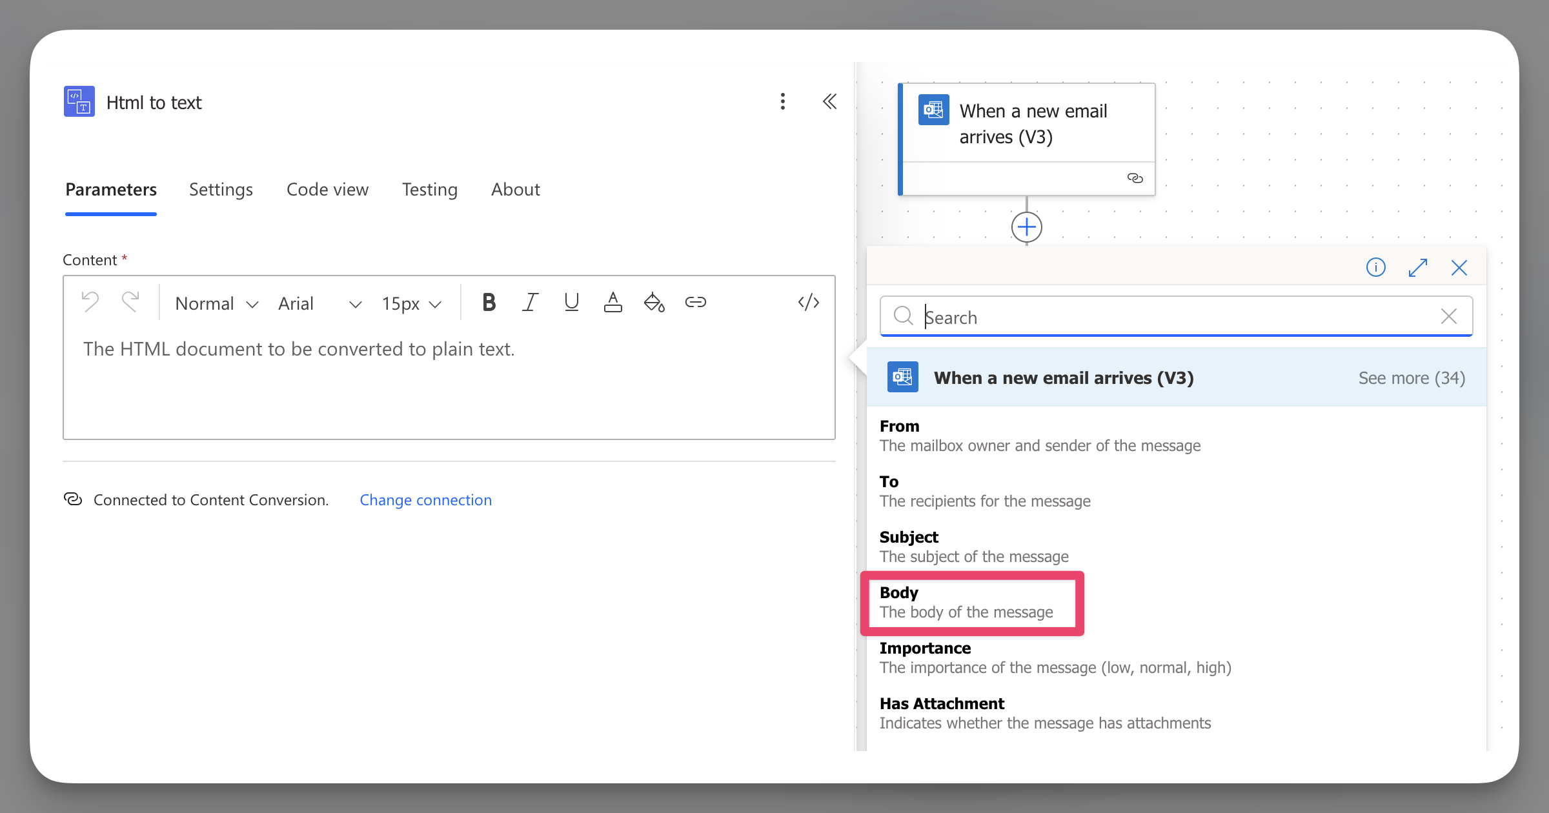Toggle bold formatting in Content editor
The height and width of the screenshot is (813, 1549).
tap(489, 303)
